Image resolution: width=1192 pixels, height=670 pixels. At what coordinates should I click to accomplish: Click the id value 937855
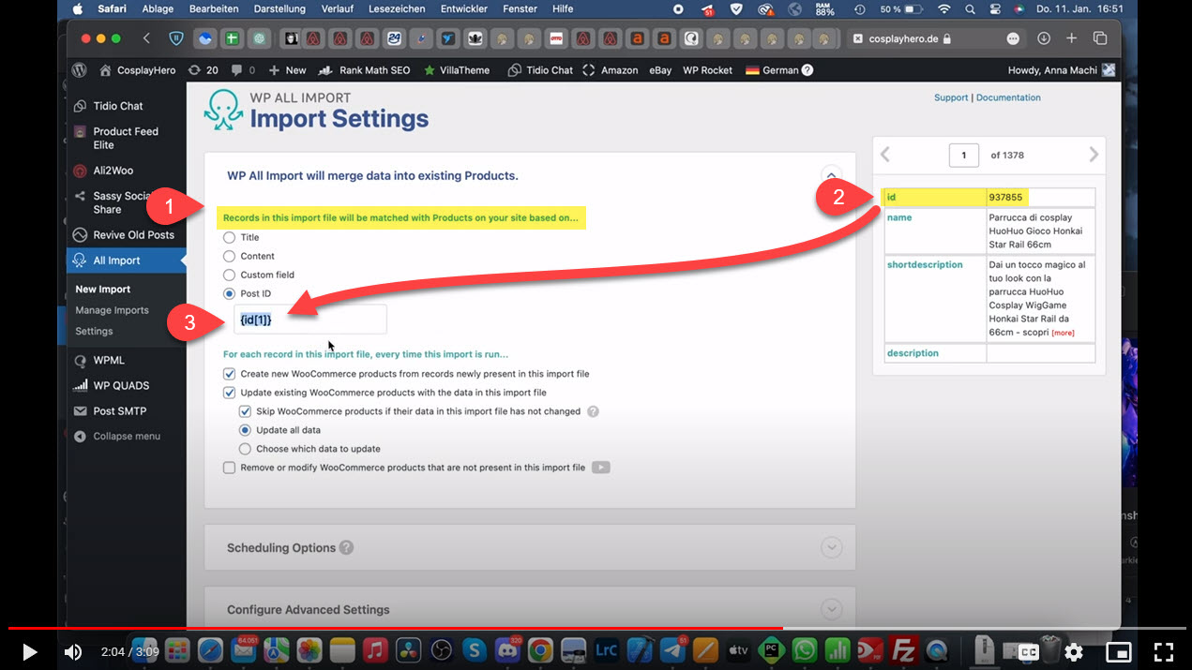pos(1007,197)
